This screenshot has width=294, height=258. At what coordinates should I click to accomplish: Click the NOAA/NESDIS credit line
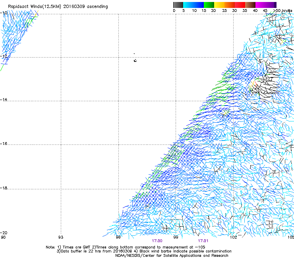coord(172,256)
